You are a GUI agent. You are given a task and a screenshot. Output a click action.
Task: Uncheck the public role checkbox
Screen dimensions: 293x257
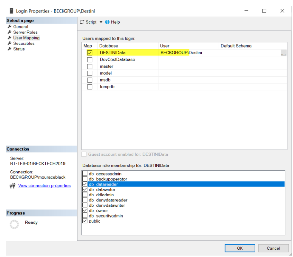[x=85, y=221]
